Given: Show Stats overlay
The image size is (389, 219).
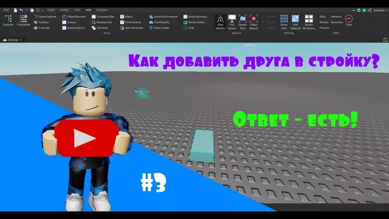Looking at the screenshot, I should tap(323, 17).
